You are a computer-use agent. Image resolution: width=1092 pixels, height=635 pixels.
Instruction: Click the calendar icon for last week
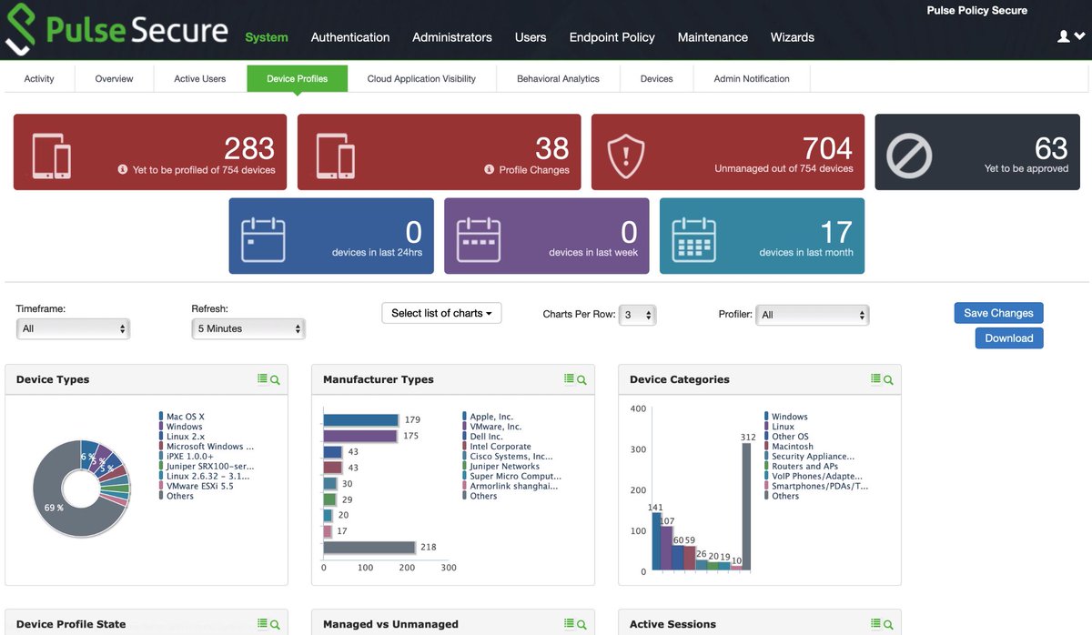click(x=479, y=239)
